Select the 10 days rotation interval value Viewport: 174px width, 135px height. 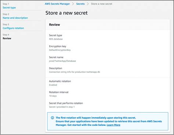53,96
